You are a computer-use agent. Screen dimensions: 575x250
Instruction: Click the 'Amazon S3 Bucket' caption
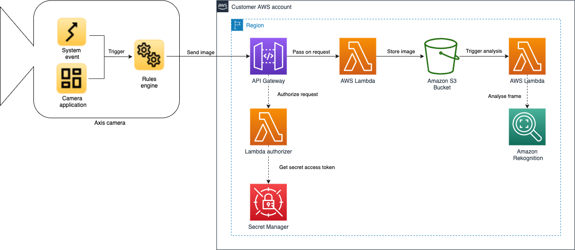[x=442, y=84]
